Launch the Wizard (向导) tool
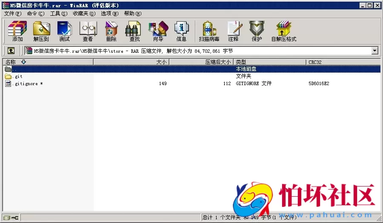Screen dimensions: 383x223 pos(158,31)
